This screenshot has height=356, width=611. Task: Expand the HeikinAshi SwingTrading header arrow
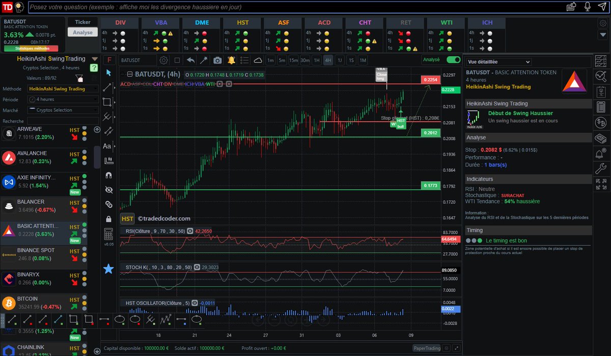point(94,59)
